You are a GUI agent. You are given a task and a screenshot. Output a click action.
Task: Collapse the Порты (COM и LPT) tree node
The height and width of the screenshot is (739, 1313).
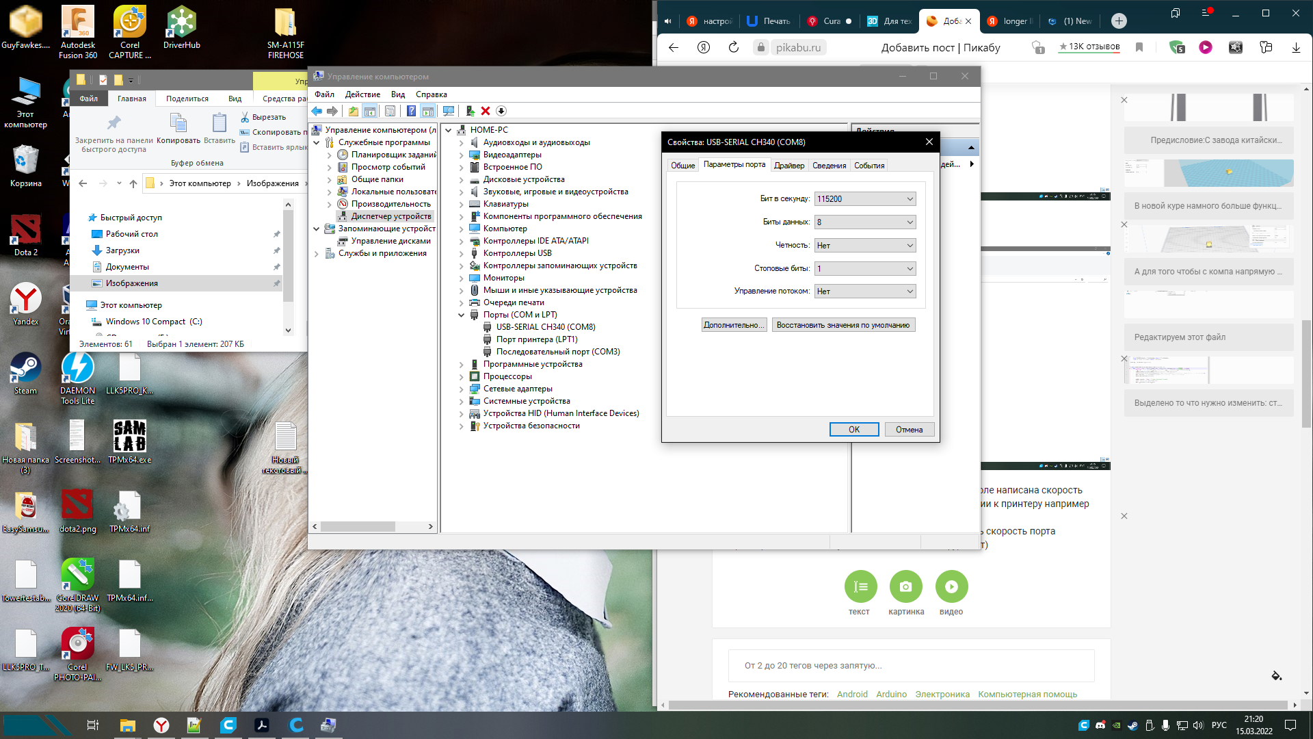point(461,315)
